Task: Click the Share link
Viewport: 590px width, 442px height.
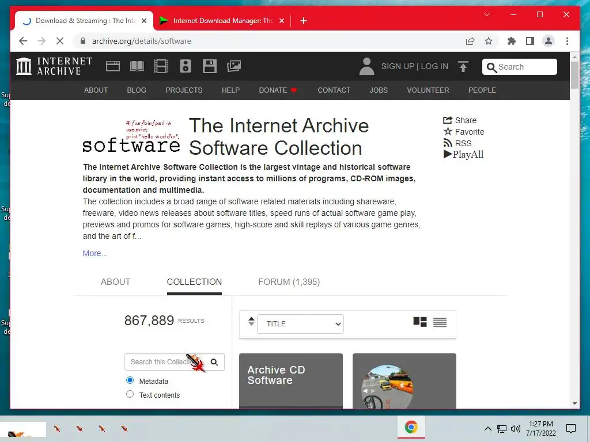Action: [460, 120]
